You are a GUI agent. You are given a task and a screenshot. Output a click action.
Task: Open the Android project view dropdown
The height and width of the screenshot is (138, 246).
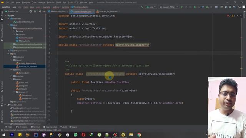click(x=12, y=11)
